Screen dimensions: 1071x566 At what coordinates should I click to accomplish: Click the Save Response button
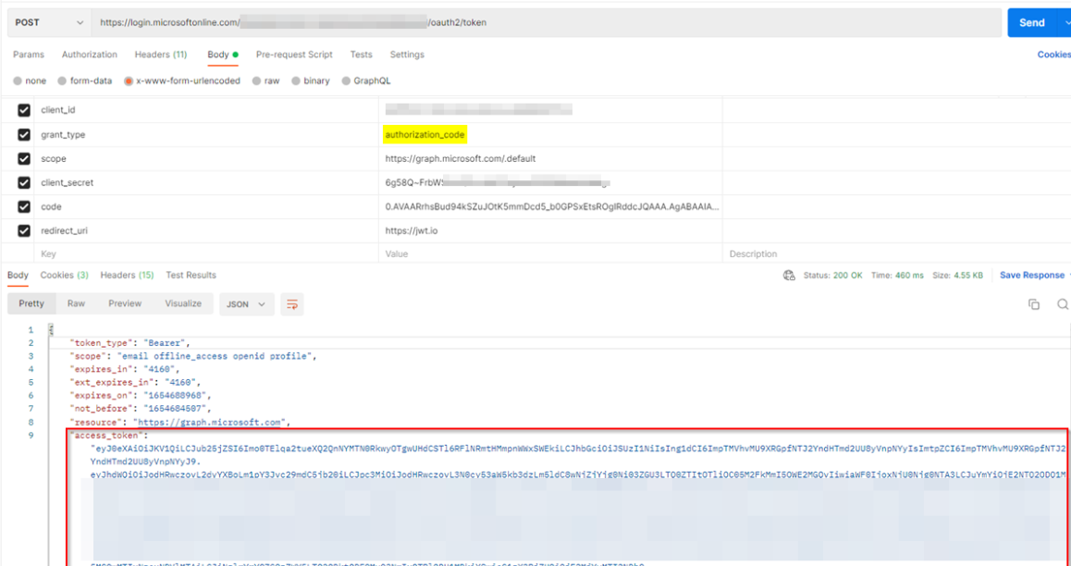(x=1031, y=276)
